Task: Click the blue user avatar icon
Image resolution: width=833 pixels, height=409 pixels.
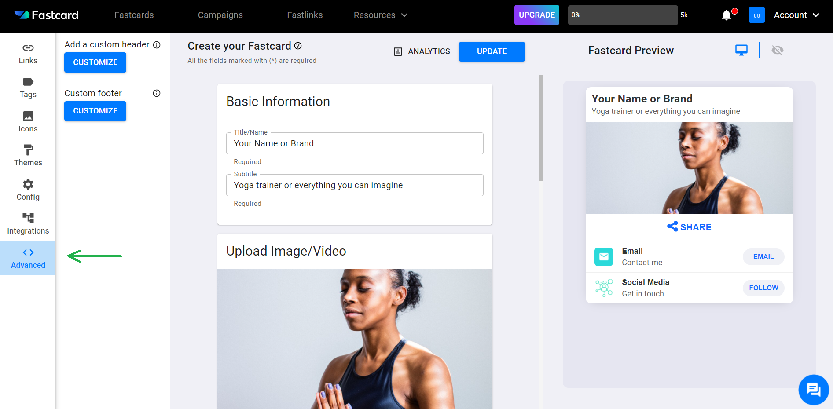Action: 756,15
